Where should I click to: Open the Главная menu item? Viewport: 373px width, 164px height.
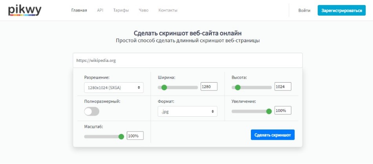79,11
